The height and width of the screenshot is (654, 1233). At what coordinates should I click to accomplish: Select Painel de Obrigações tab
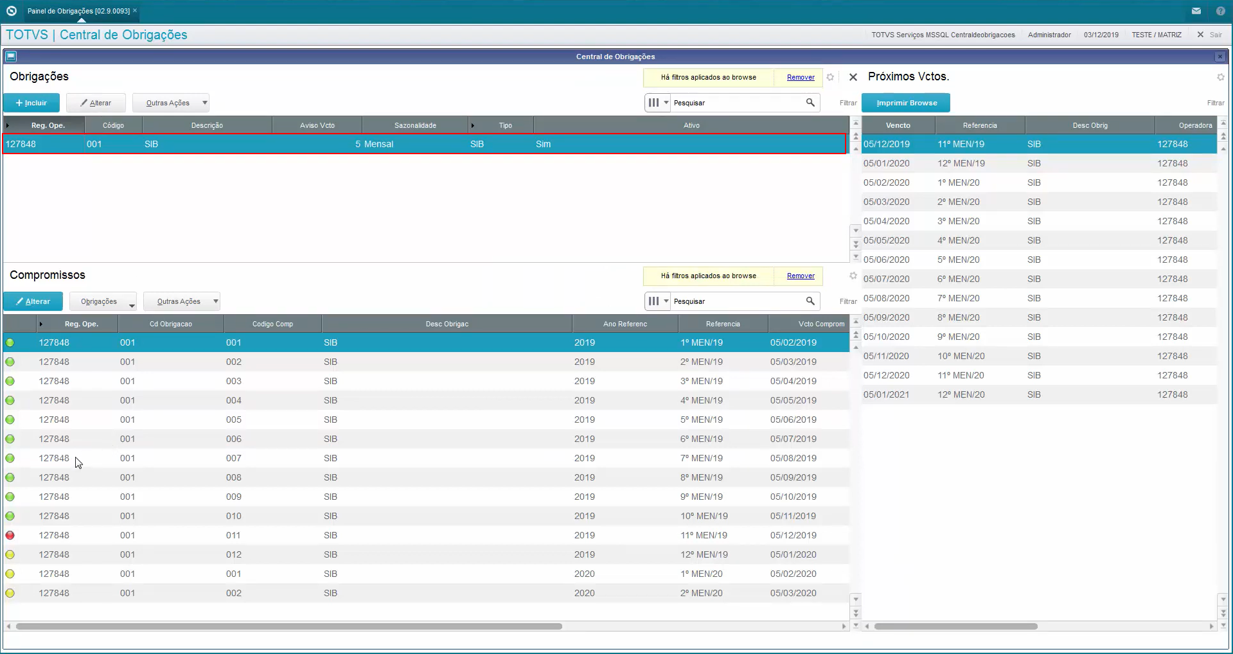coord(78,11)
